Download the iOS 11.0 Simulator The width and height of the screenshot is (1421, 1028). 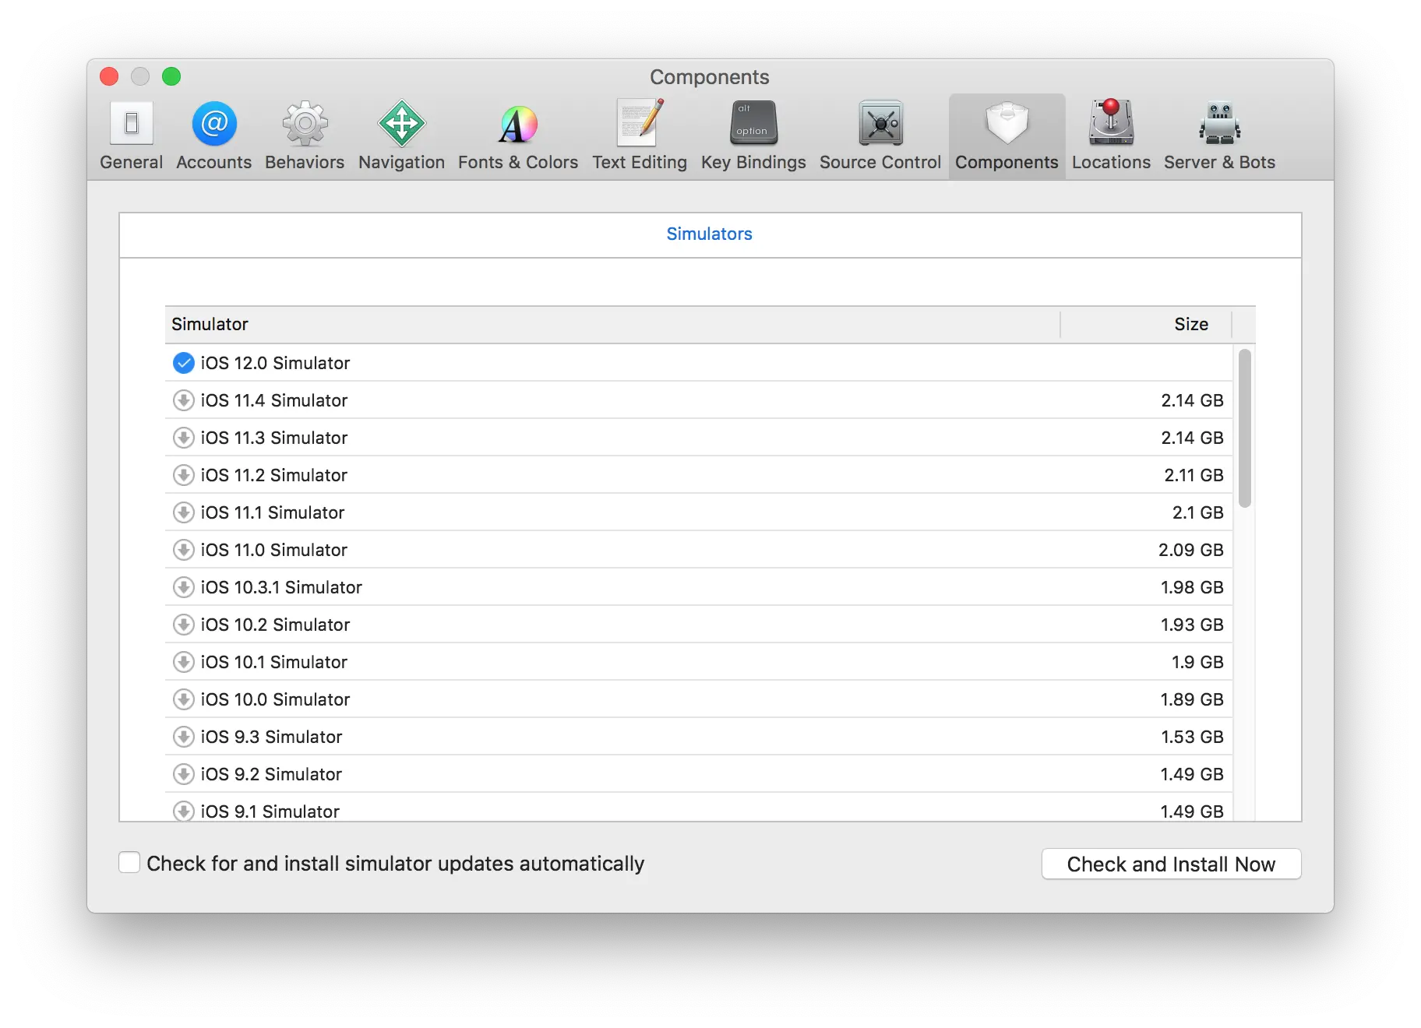coord(183,550)
